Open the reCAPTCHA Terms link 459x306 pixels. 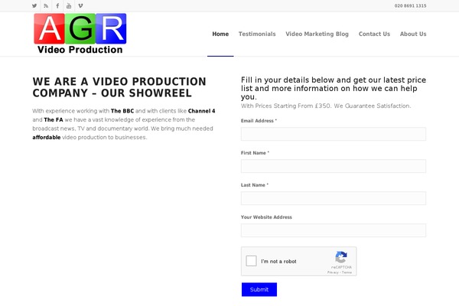(347, 272)
